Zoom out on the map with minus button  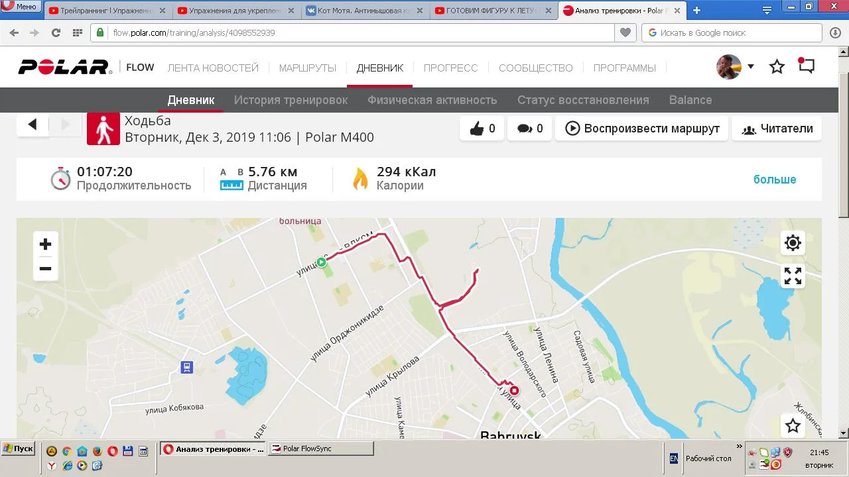(x=45, y=268)
